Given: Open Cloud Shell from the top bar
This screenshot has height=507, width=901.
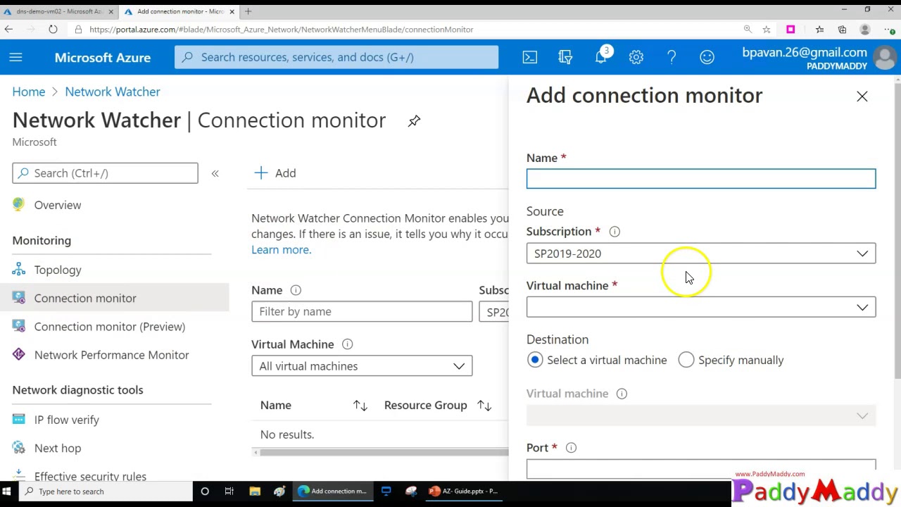Looking at the screenshot, I should click(x=530, y=58).
